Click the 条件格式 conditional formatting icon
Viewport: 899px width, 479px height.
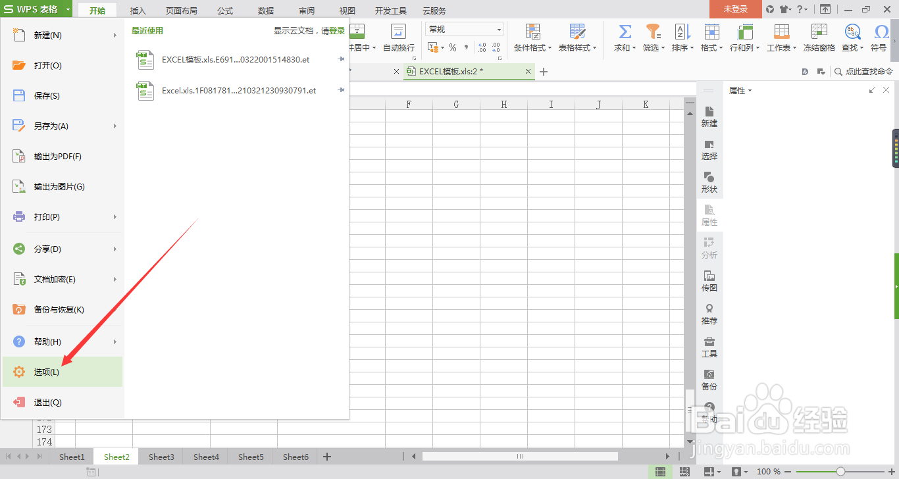532,32
